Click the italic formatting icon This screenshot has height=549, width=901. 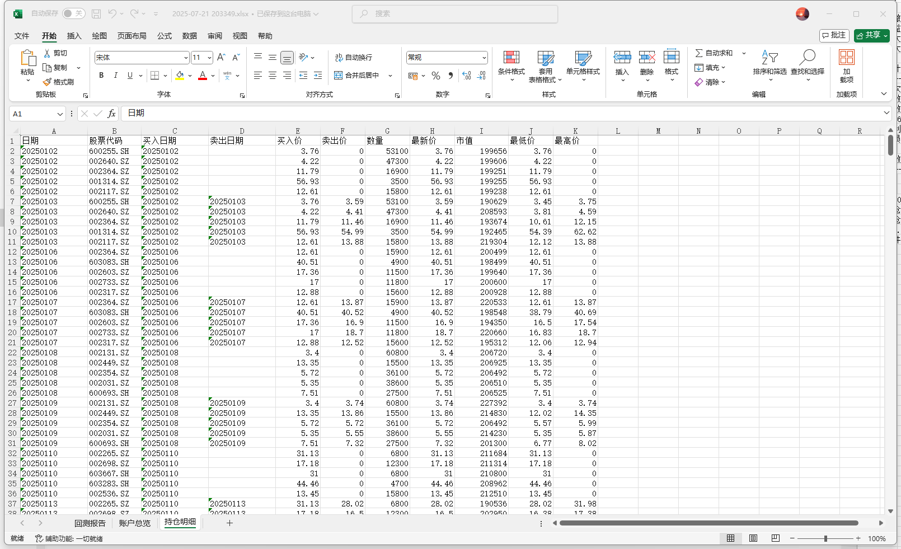coord(116,76)
